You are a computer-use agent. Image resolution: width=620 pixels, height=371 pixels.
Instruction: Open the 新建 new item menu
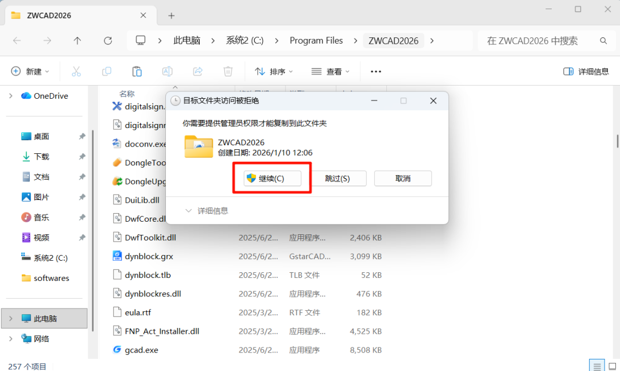click(30, 71)
